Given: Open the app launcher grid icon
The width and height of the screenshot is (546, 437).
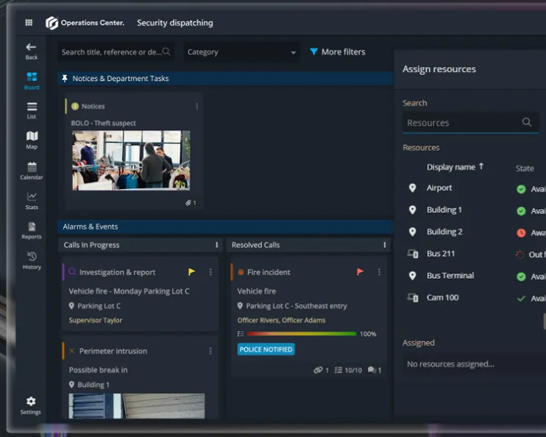Looking at the screenshot, I should click(x=29, y=23).
